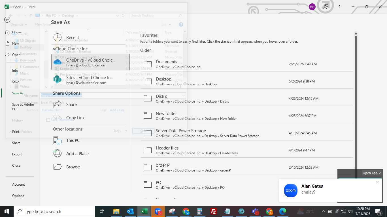387x217 pixels.
Task: Choose Close in the backstage menu
Action: tap(16, 165)
